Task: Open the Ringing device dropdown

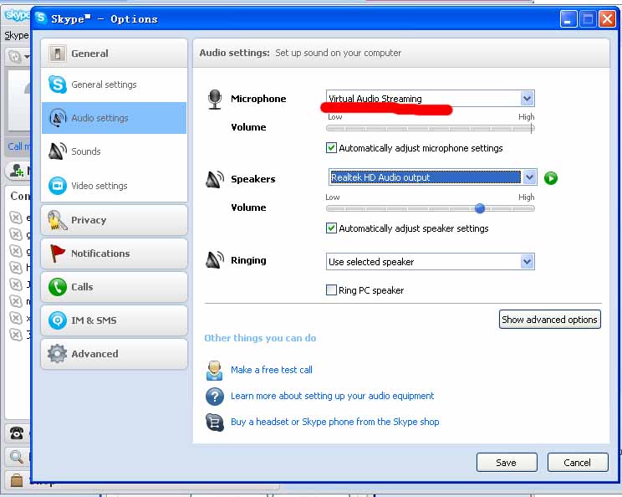Action: (x=431, y=262)
